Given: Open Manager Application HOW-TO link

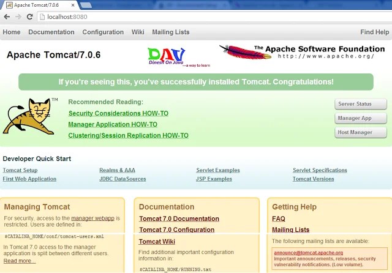Looking at the screenshot, I should click(113, 124).
